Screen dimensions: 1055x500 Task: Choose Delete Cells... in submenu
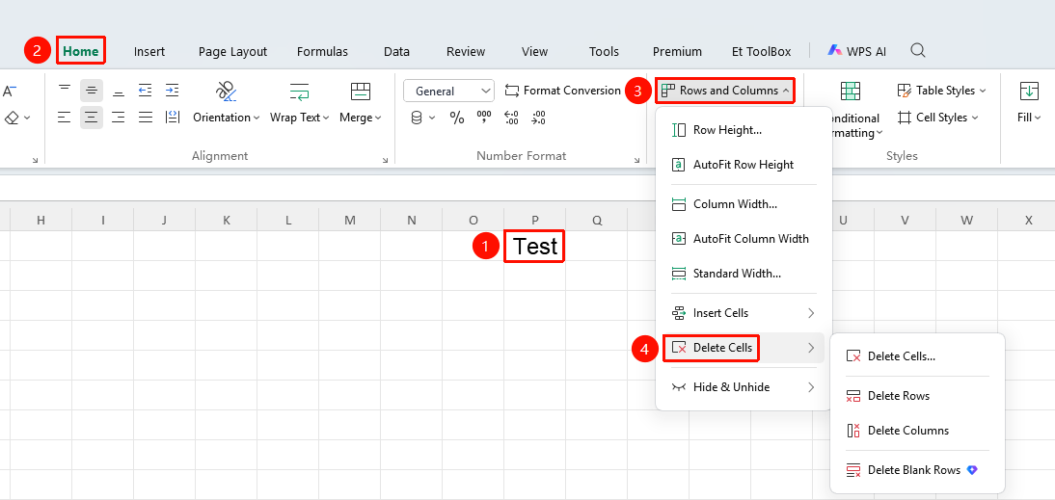click(x=917, y=356)
